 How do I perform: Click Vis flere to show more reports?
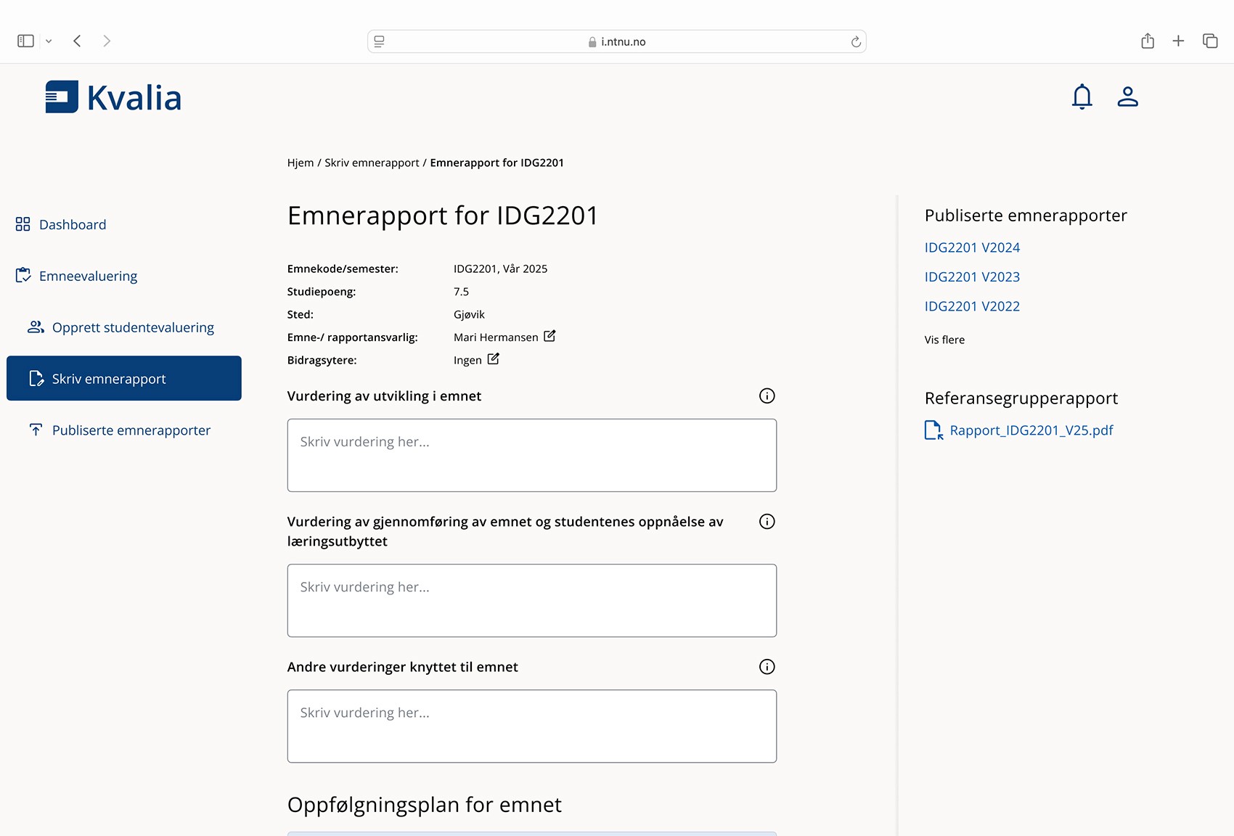click(x=944, y=340)
